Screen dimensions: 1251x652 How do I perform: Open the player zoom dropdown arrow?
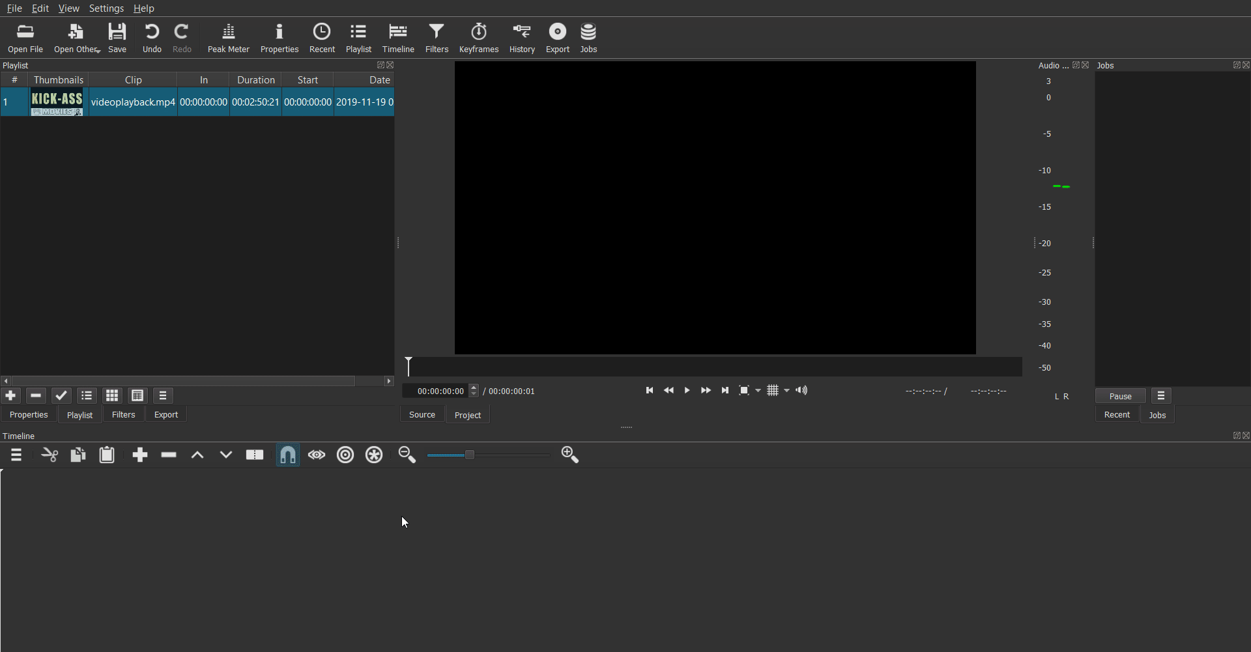click(x=758, y=391)
